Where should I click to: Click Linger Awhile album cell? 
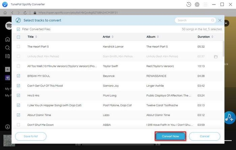155,86
